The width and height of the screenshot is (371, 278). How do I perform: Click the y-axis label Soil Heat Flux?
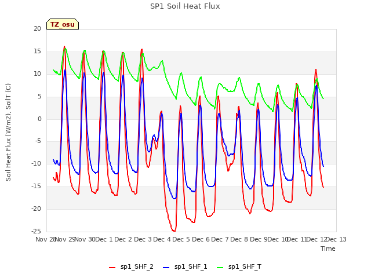pyautogui.click(x=8, y=132)
